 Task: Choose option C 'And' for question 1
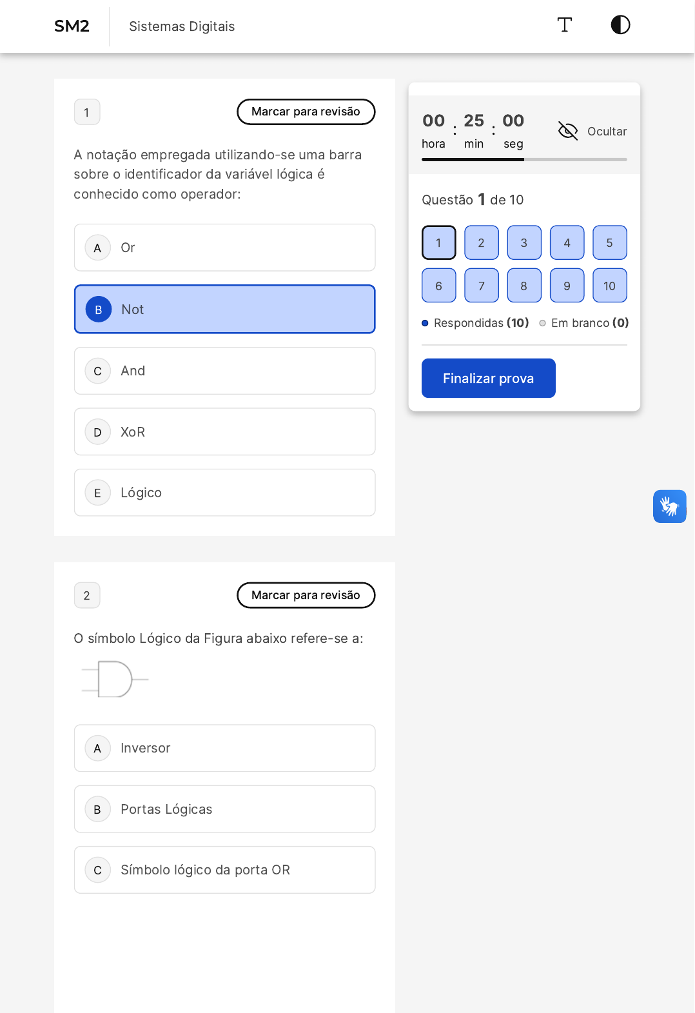tap(224, 371)
